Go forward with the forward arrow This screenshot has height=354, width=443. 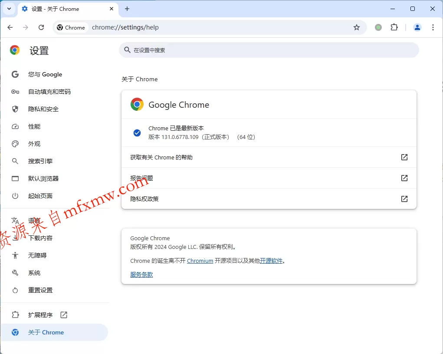click(26, 27)
